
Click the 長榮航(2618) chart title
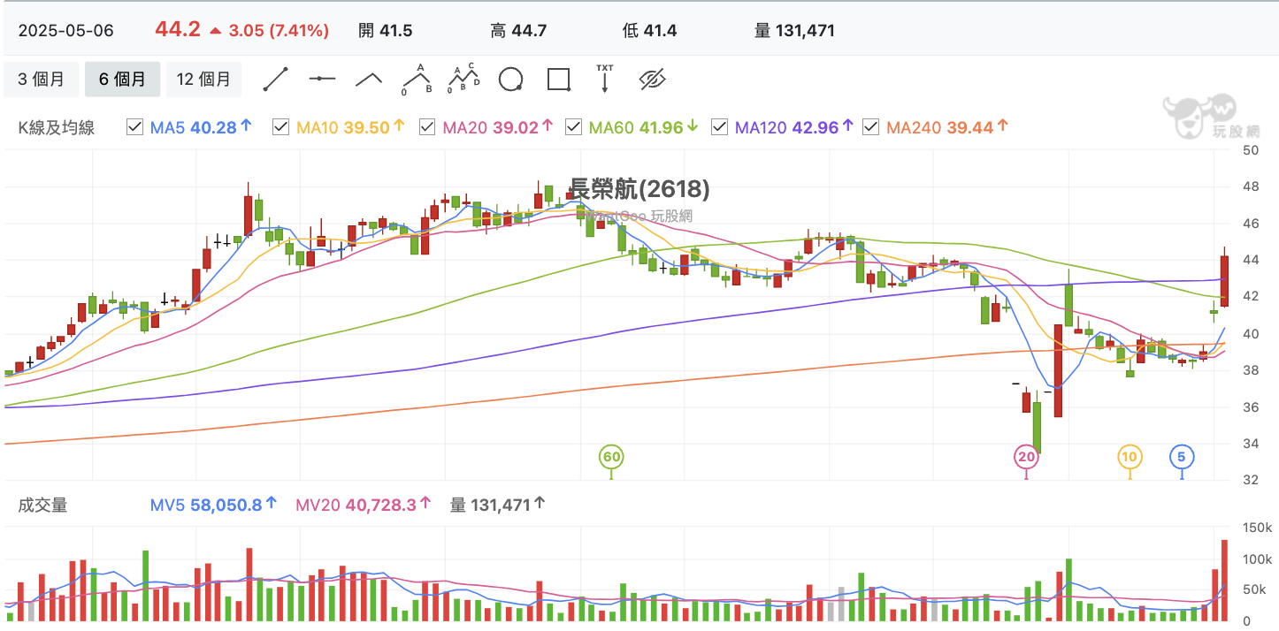pyautogui.click(x=639, y=188)
